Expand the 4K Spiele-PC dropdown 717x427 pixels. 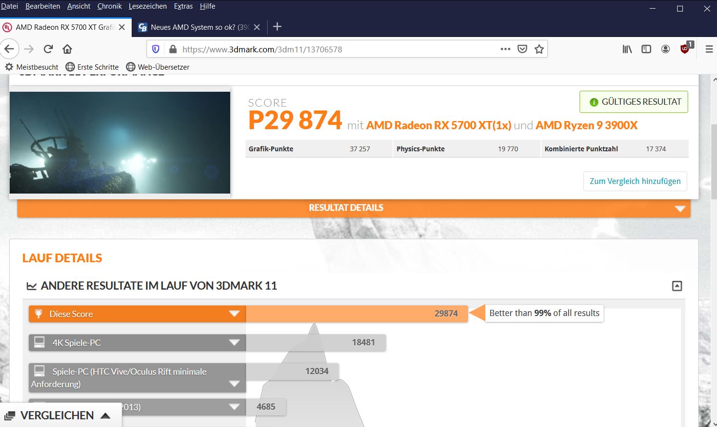234,342
